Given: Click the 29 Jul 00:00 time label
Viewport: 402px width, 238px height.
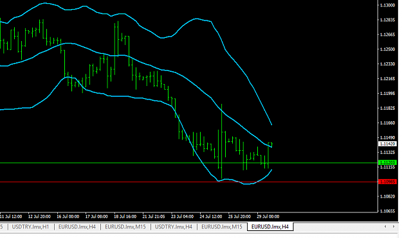Looking at the screenshot, I should pyautogui.click(x=268, y=217).
